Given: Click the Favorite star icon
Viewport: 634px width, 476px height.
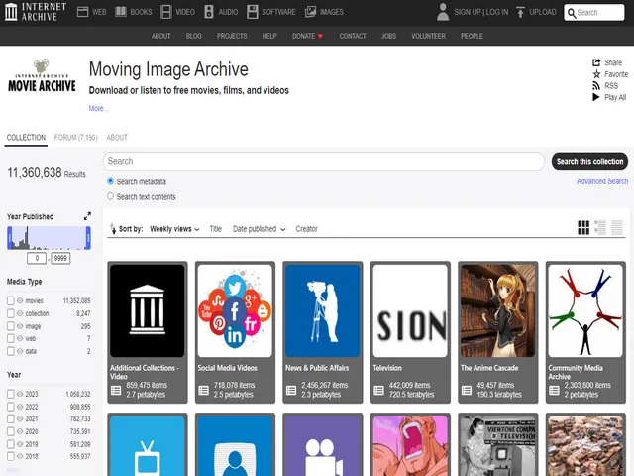Looking at the screenshot, I should click(x=596, y=74).
